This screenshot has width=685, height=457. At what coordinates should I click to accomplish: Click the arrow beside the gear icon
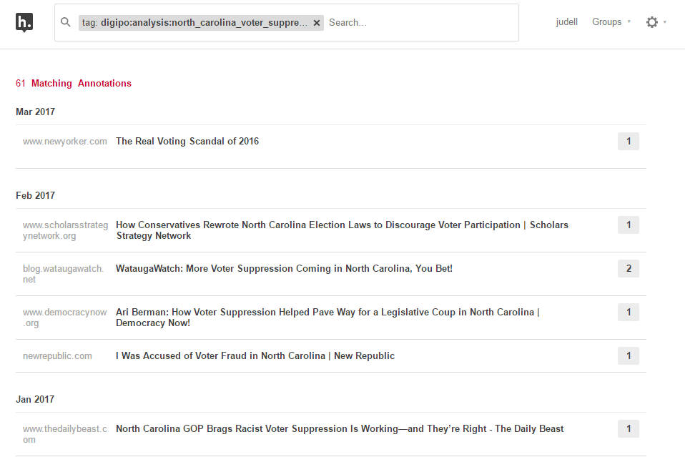(x=665, y=22)
